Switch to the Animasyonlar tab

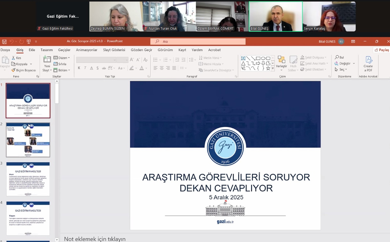tap(87, 50)
